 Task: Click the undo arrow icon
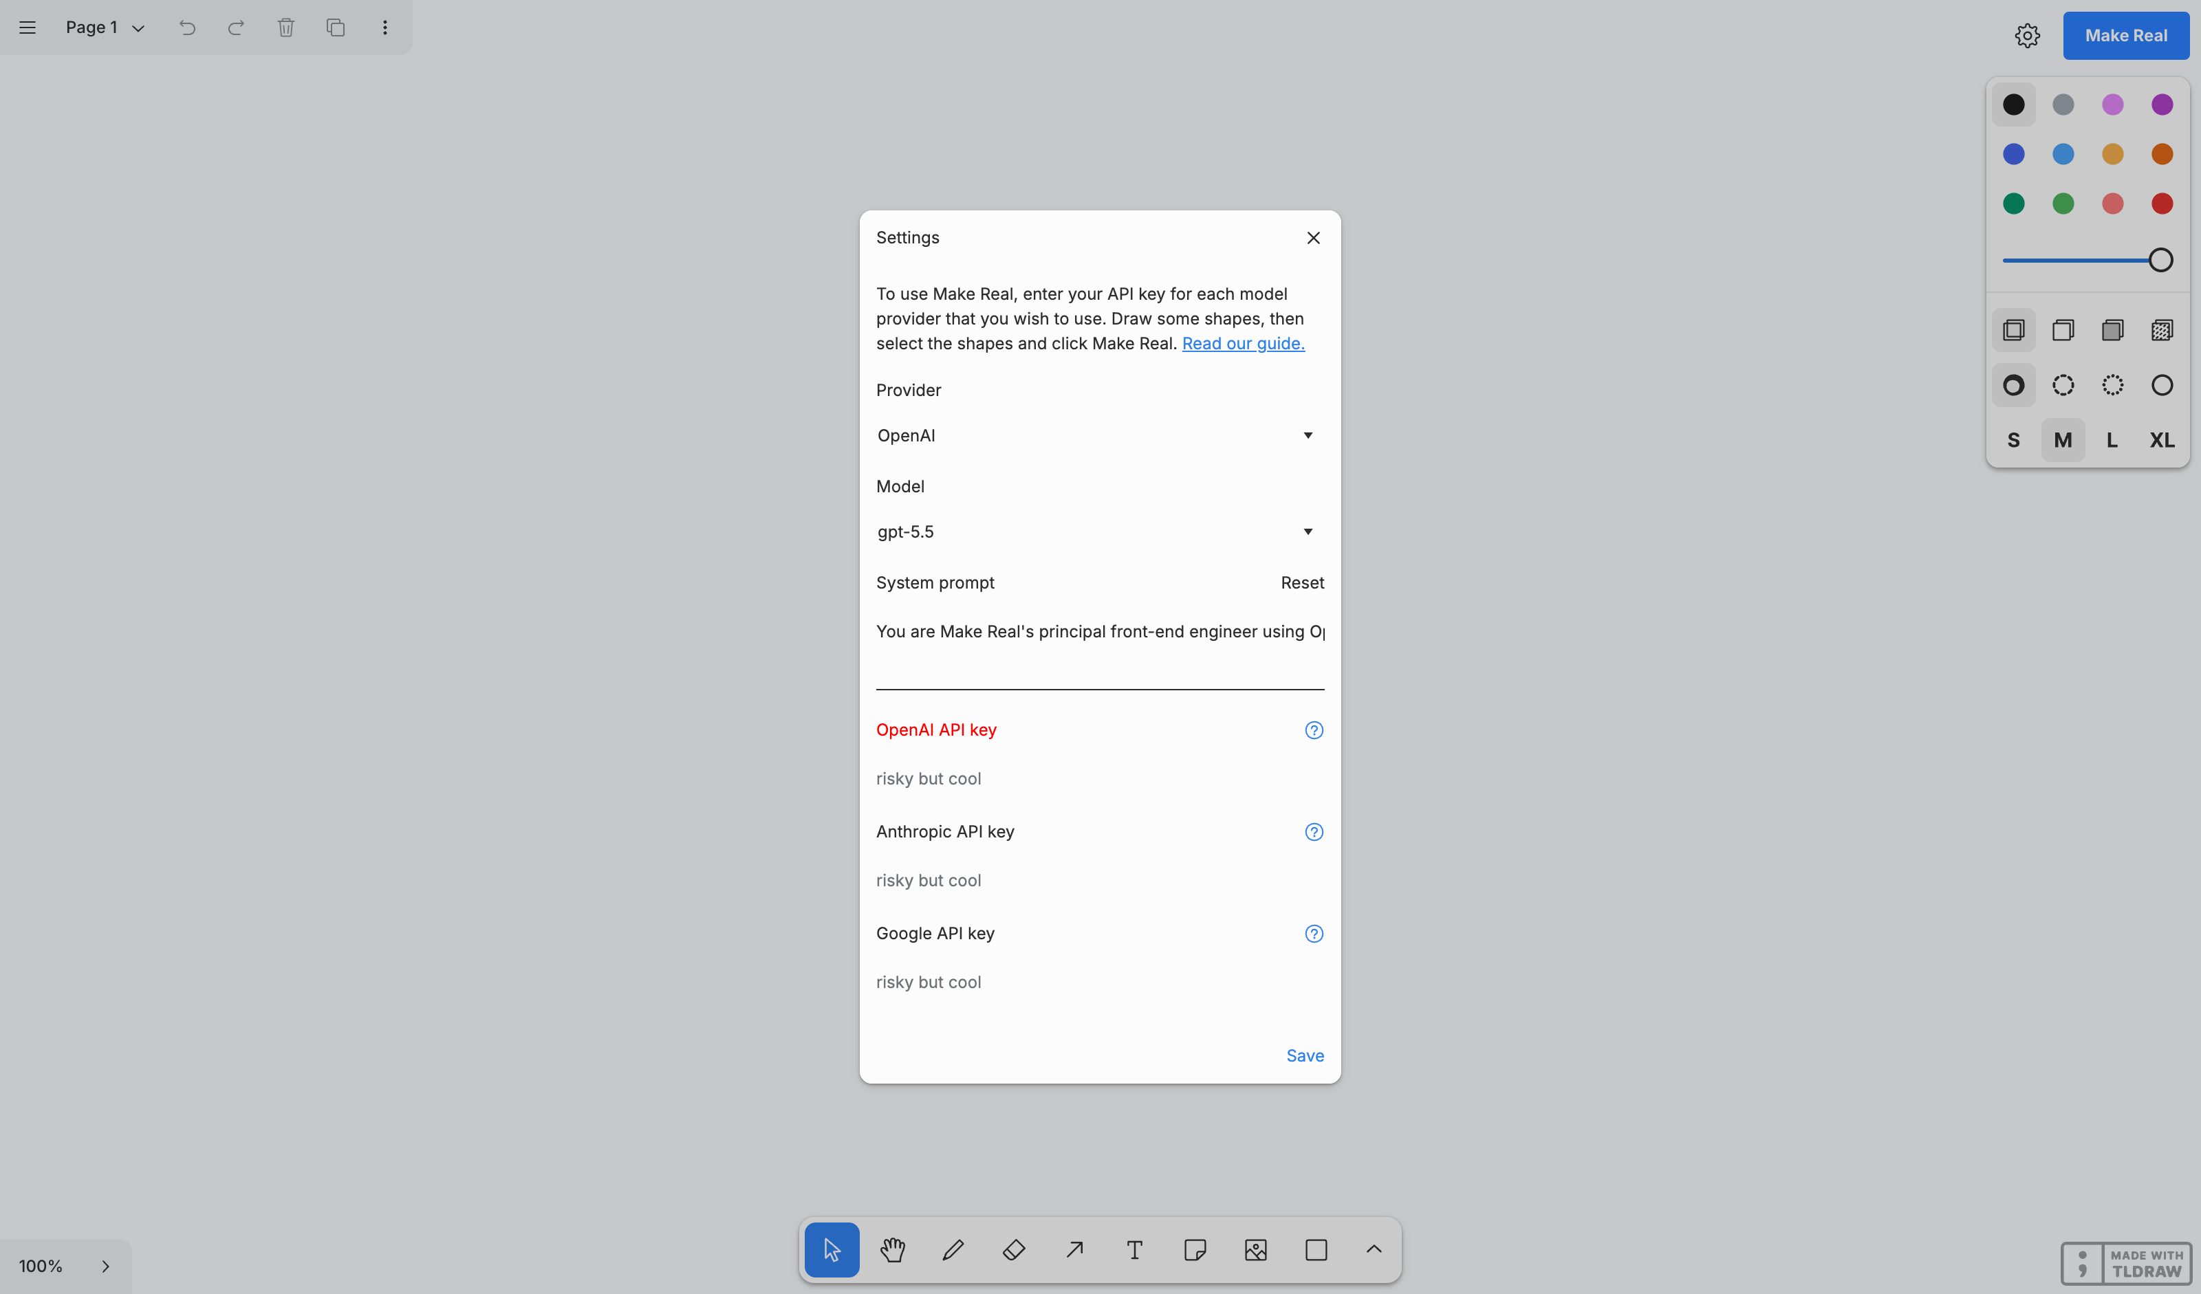187,27
